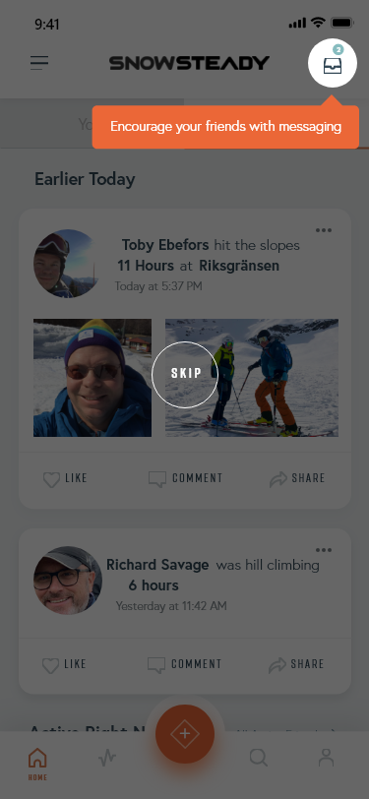Open Richard Savage's profile picture
The width and height of the screenshot is (369, 799).
[x=68, y=581]
